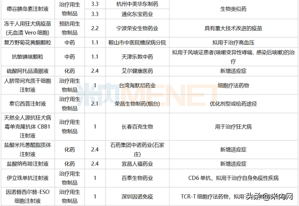Viewport: 299px width, 206px height.
Task: Click the remark '优化剂型或给药途径'
Action: (234, 104)
